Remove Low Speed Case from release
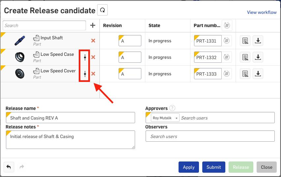Image resolution: width=281 pixels, height=177 pixels. click(x=93, y=57)
